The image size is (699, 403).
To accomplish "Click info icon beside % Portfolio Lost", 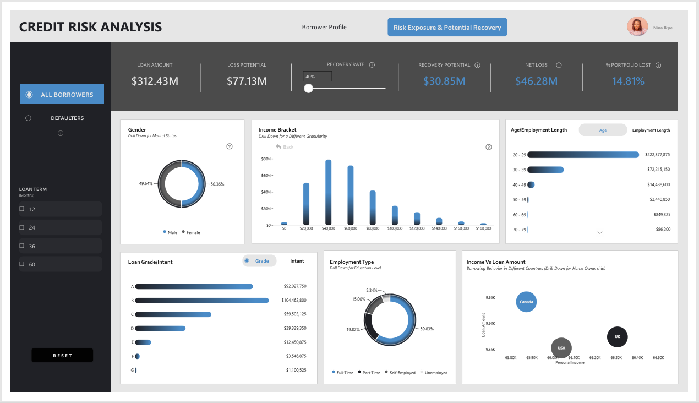I will (658, 65).
